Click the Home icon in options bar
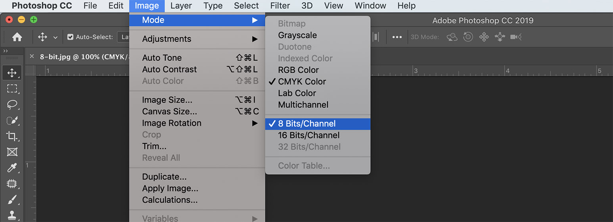The width and height of the screenshot is (613, 222). point(17,37)
